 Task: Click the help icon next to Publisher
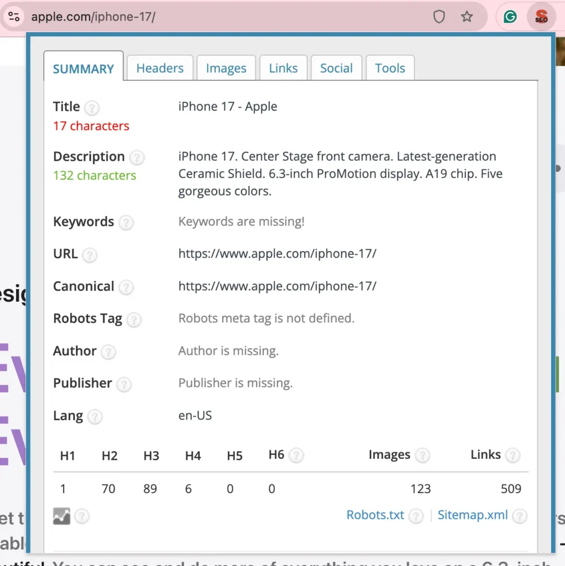coord(124,384)
